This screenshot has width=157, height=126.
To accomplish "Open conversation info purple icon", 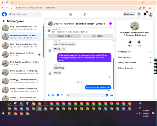I will coord(111,24).
